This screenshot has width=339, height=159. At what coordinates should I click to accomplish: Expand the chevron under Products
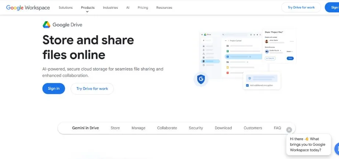click(x=87, y=12)
